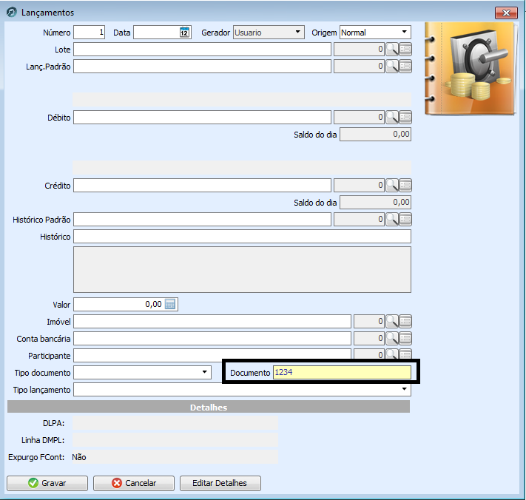Click the safe and coins notebook image
526x500 pixels.
(471, 69)
